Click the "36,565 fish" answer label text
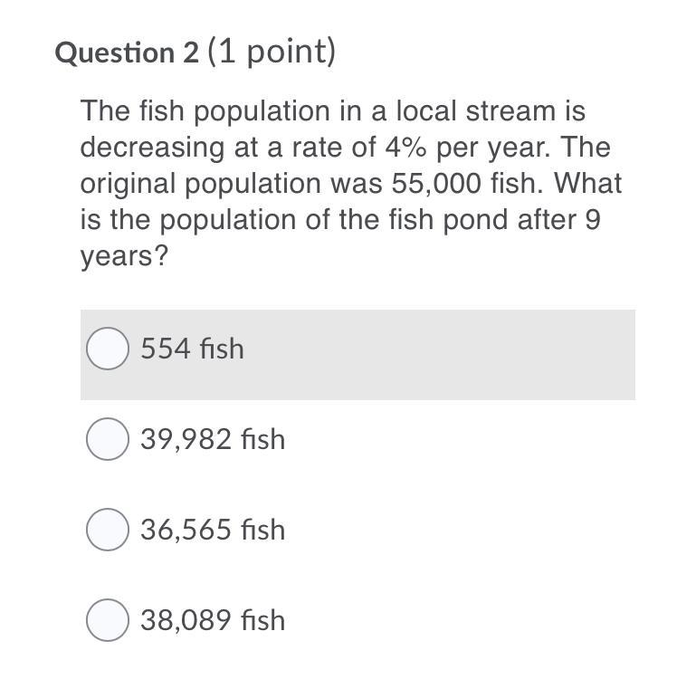 (x=213, y=530)
